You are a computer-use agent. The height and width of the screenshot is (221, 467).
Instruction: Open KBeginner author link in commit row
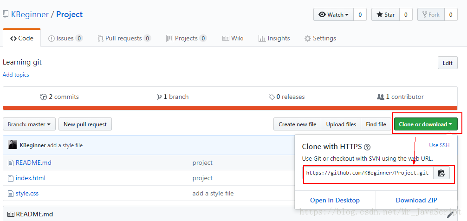click(33, 145)
